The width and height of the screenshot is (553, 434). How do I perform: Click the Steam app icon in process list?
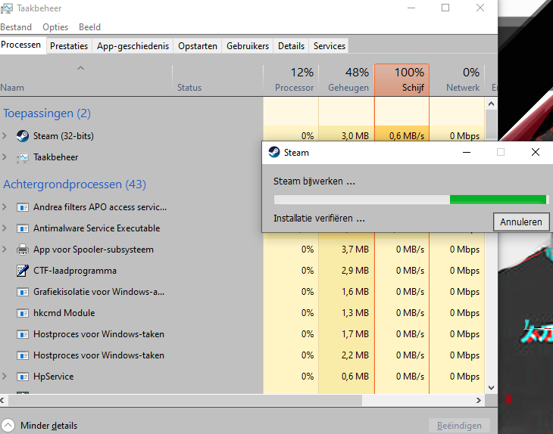tap(23, 136)
